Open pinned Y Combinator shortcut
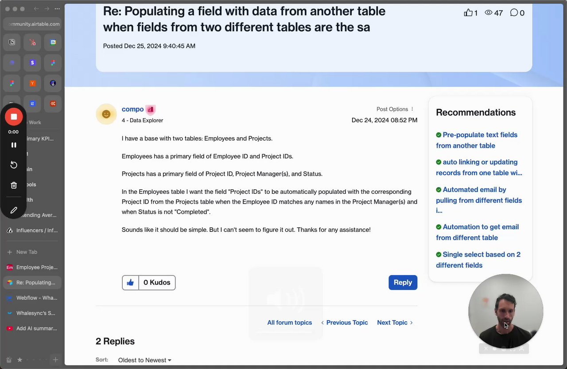Image resolution: width=567 pixels, height=369 pixels. [x=32, y=83]
